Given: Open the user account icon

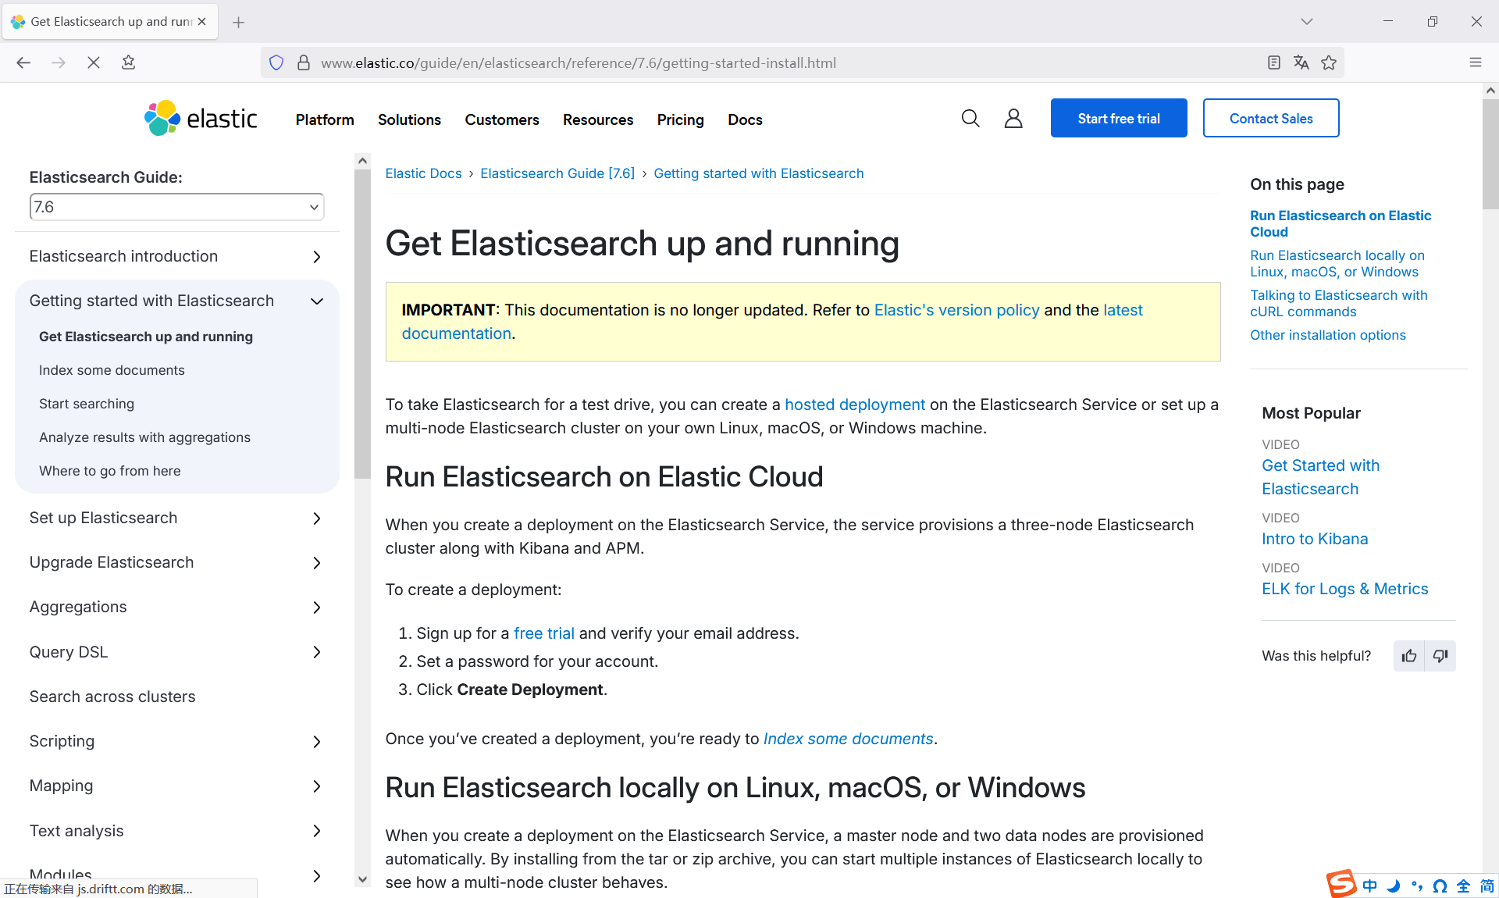Looking at the screenshot, I should [x=1013, y=119].
